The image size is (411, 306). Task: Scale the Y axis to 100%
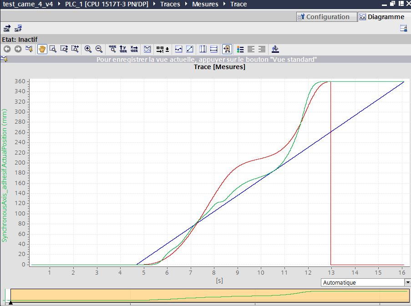(x=123, y=49)
